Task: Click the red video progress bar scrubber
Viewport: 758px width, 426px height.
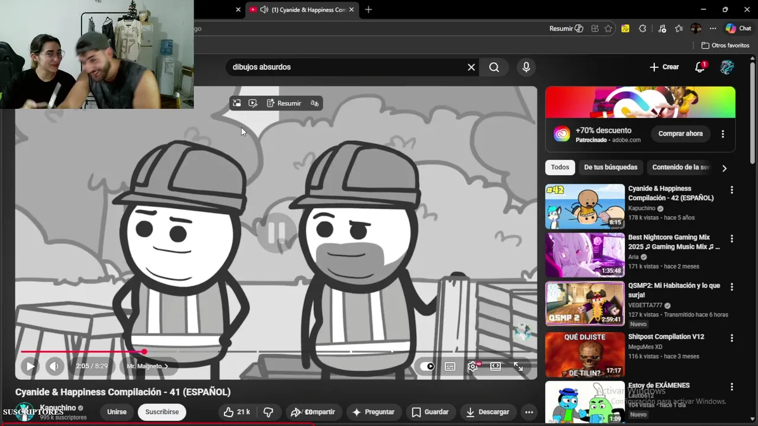Action: click(x=144, y=352)
